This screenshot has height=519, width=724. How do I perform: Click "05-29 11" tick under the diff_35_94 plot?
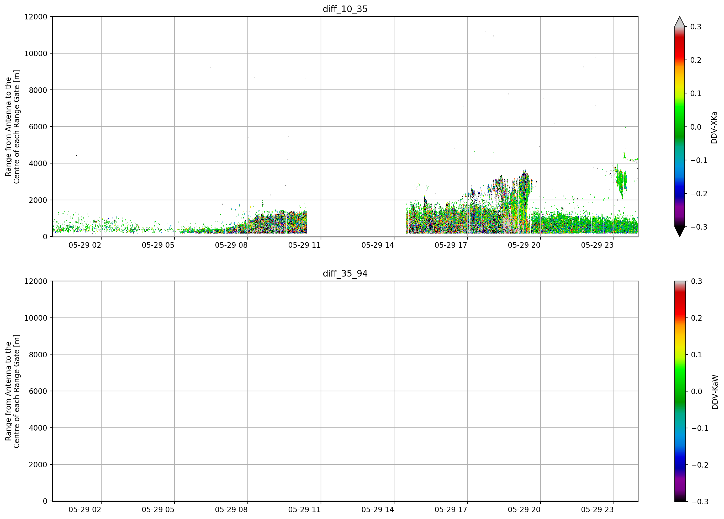pos(305,510)
